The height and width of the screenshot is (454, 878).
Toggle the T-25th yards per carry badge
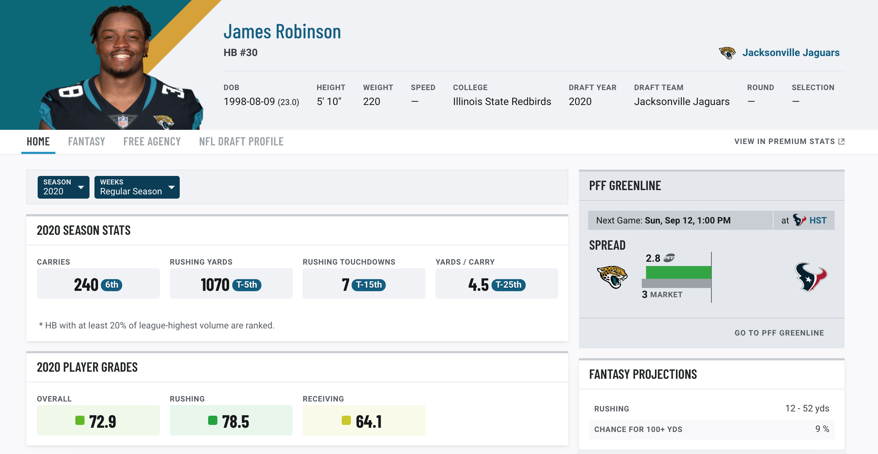pyautogui.click(x=508, y=284)
